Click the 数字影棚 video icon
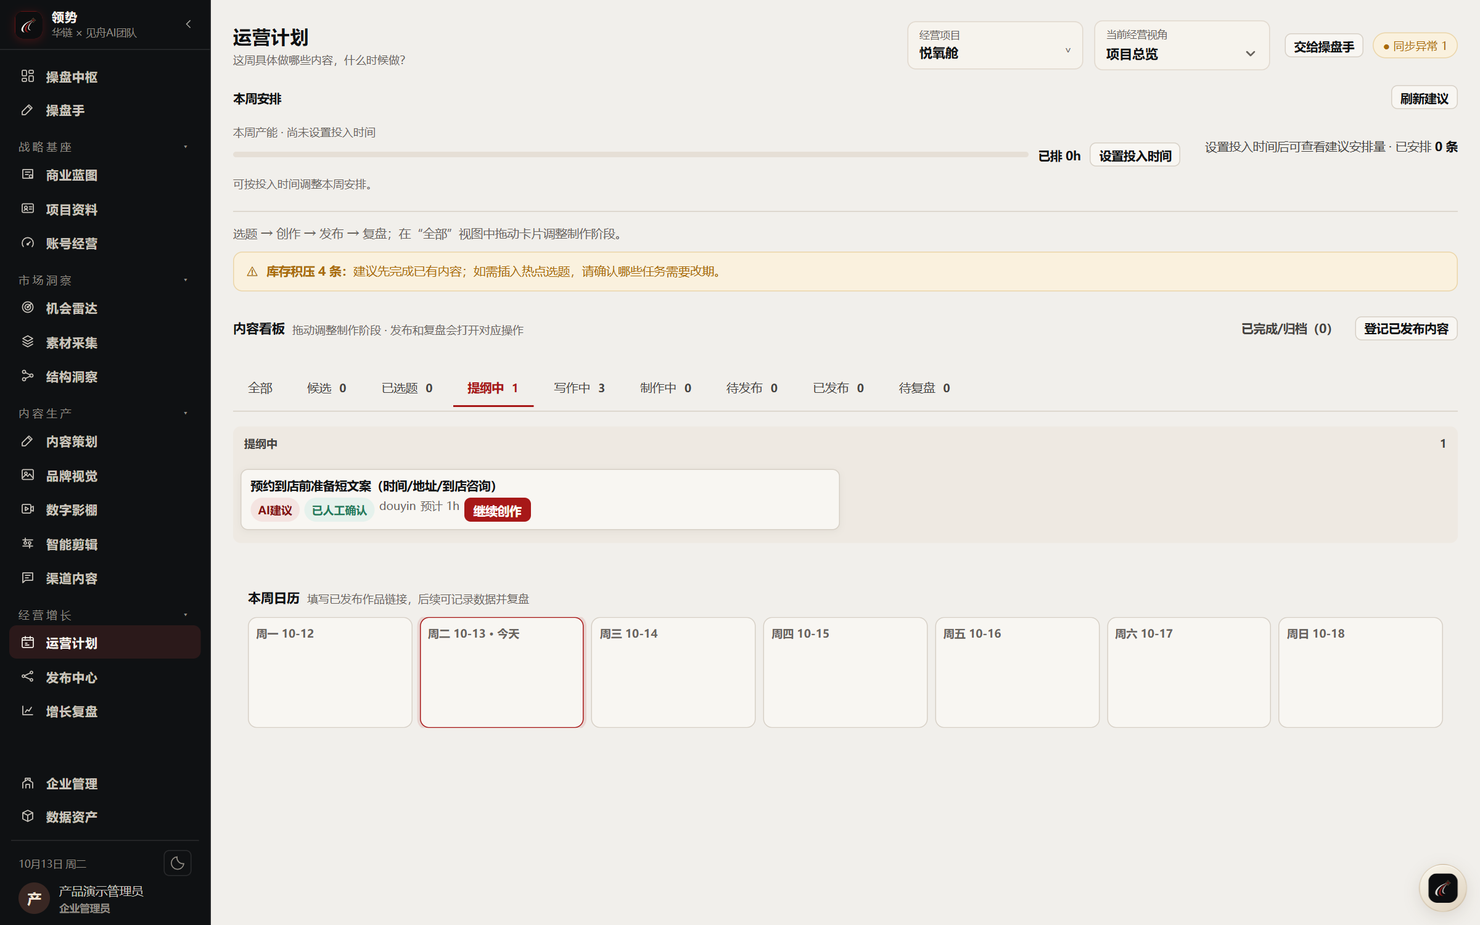This screenshot has width=1480, height=925. click(28, 509)
